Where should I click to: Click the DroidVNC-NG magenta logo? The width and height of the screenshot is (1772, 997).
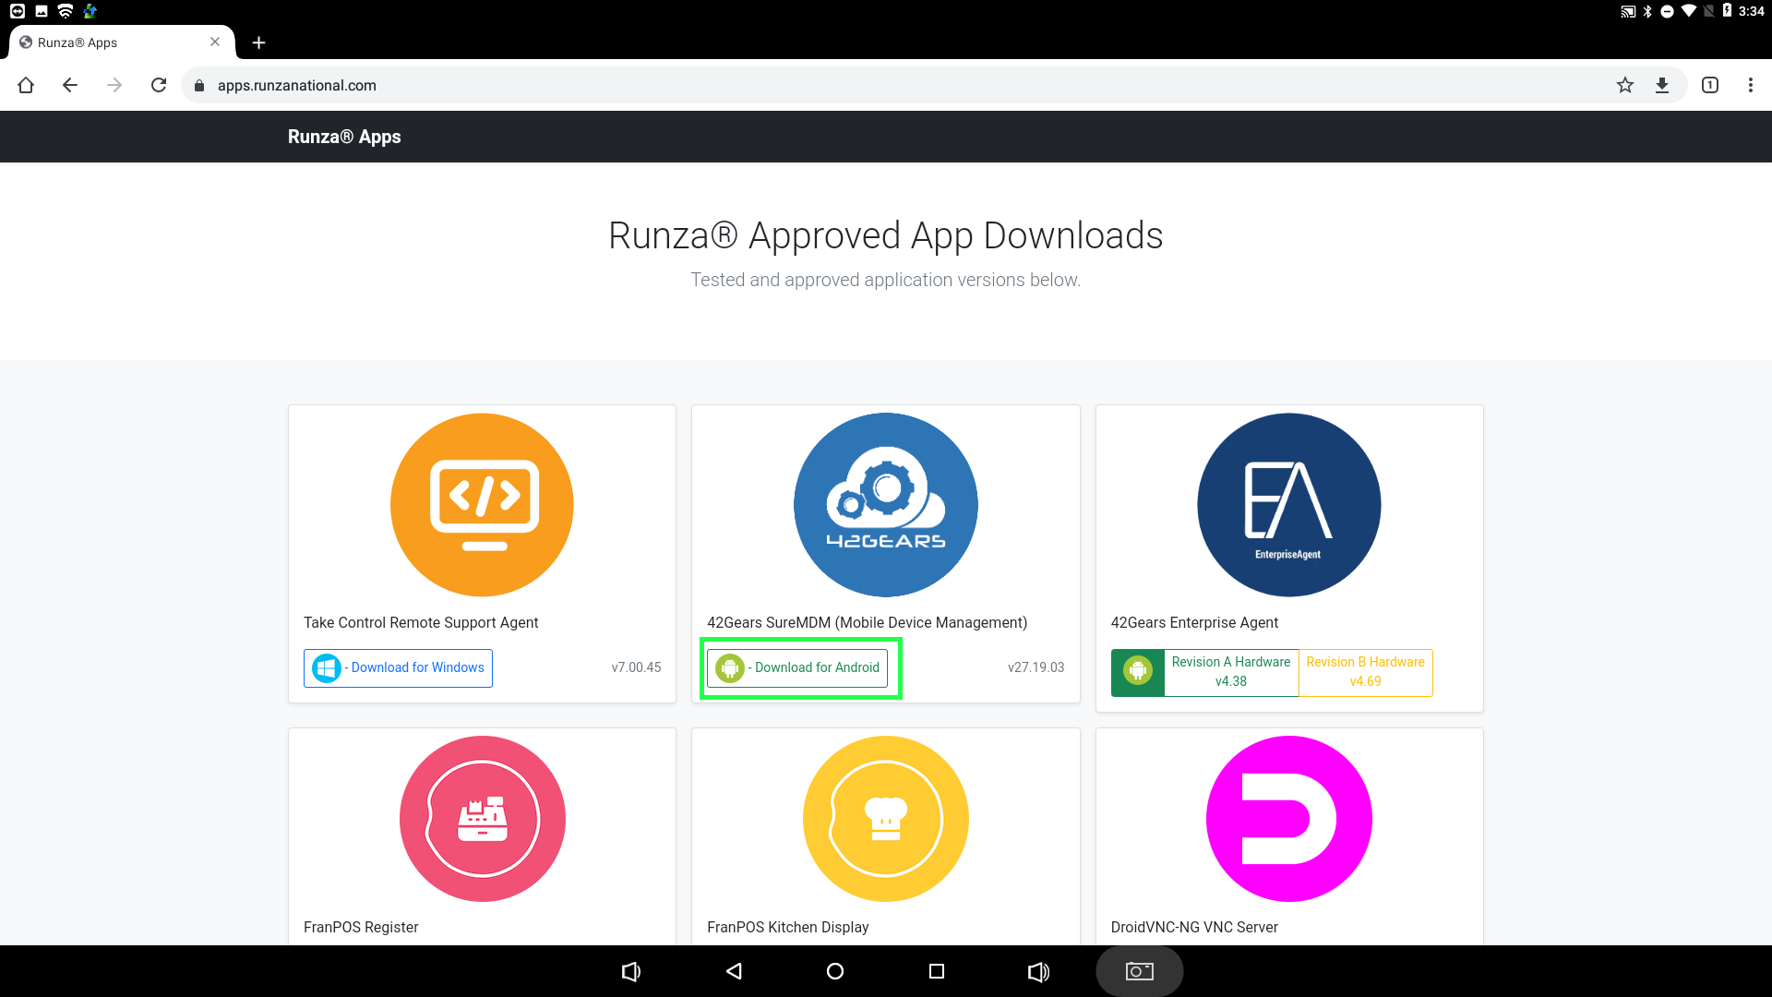pos(1288,818)
